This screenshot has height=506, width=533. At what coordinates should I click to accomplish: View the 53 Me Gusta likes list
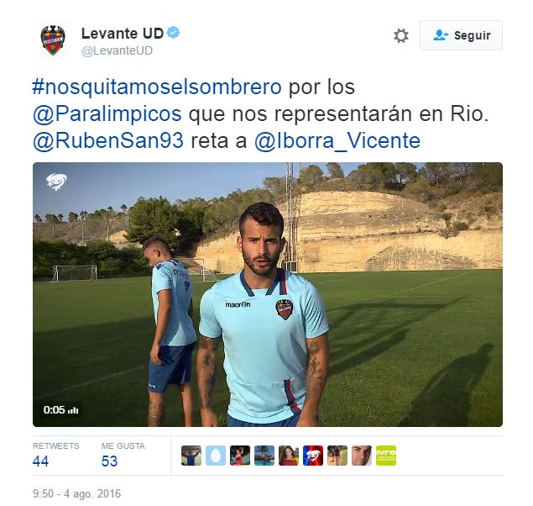coord(123,455)
